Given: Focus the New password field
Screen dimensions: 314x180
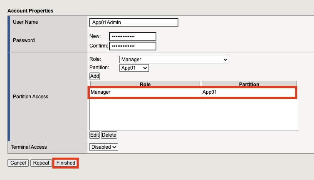Looking at the screenshot, I should coord(133,37).
